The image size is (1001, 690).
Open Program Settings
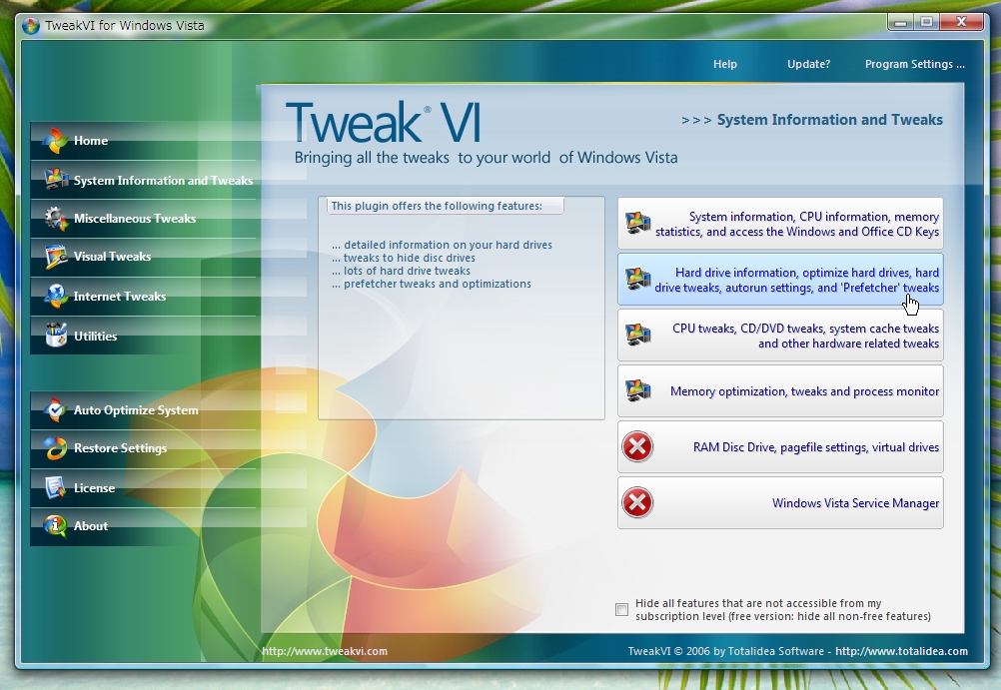914,64
